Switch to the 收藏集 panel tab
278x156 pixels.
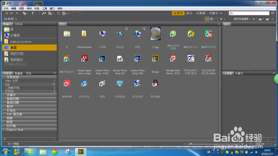(x=19, y=73)
